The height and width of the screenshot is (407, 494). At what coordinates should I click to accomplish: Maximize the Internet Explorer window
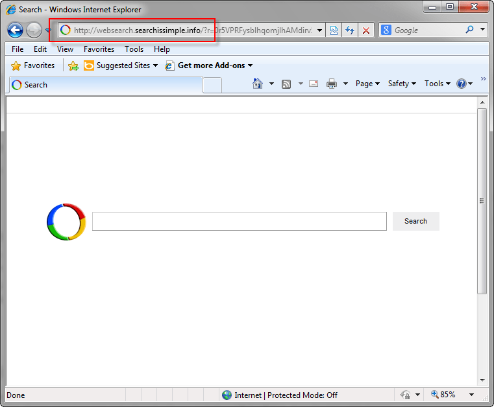450,7
